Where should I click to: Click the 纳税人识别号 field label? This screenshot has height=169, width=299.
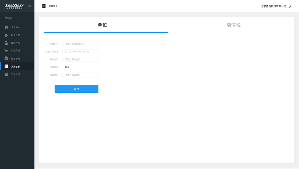point(52,52)
